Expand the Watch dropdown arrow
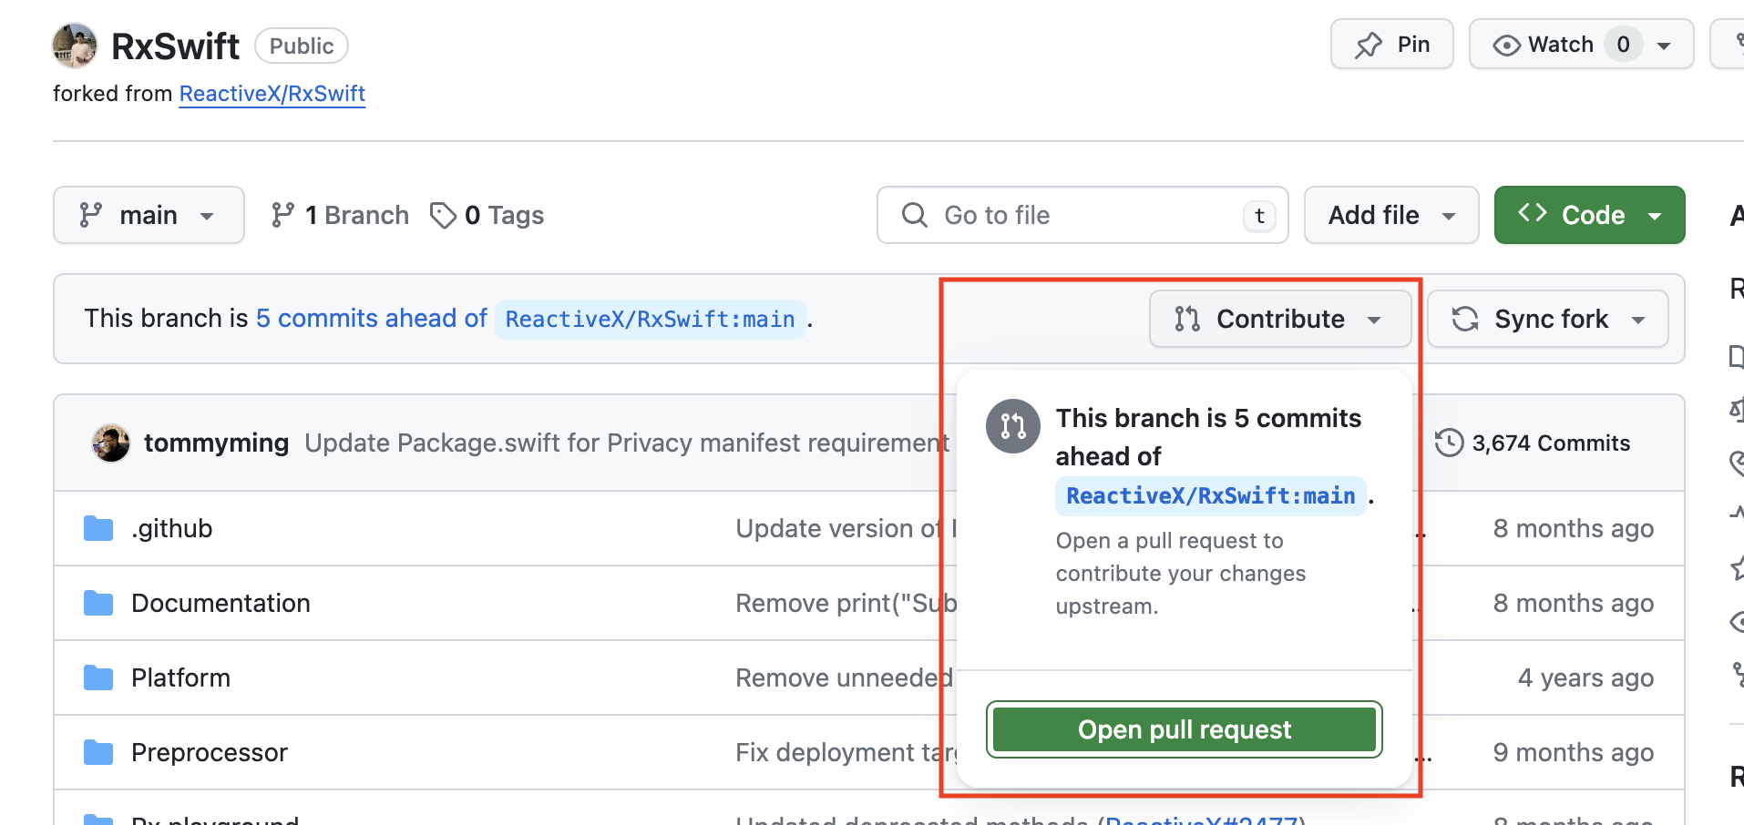This screenshot has width=1744, height=825. [1664, 46]
